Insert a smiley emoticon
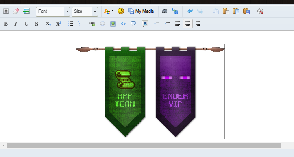294x157 pixels. point(121,11)
